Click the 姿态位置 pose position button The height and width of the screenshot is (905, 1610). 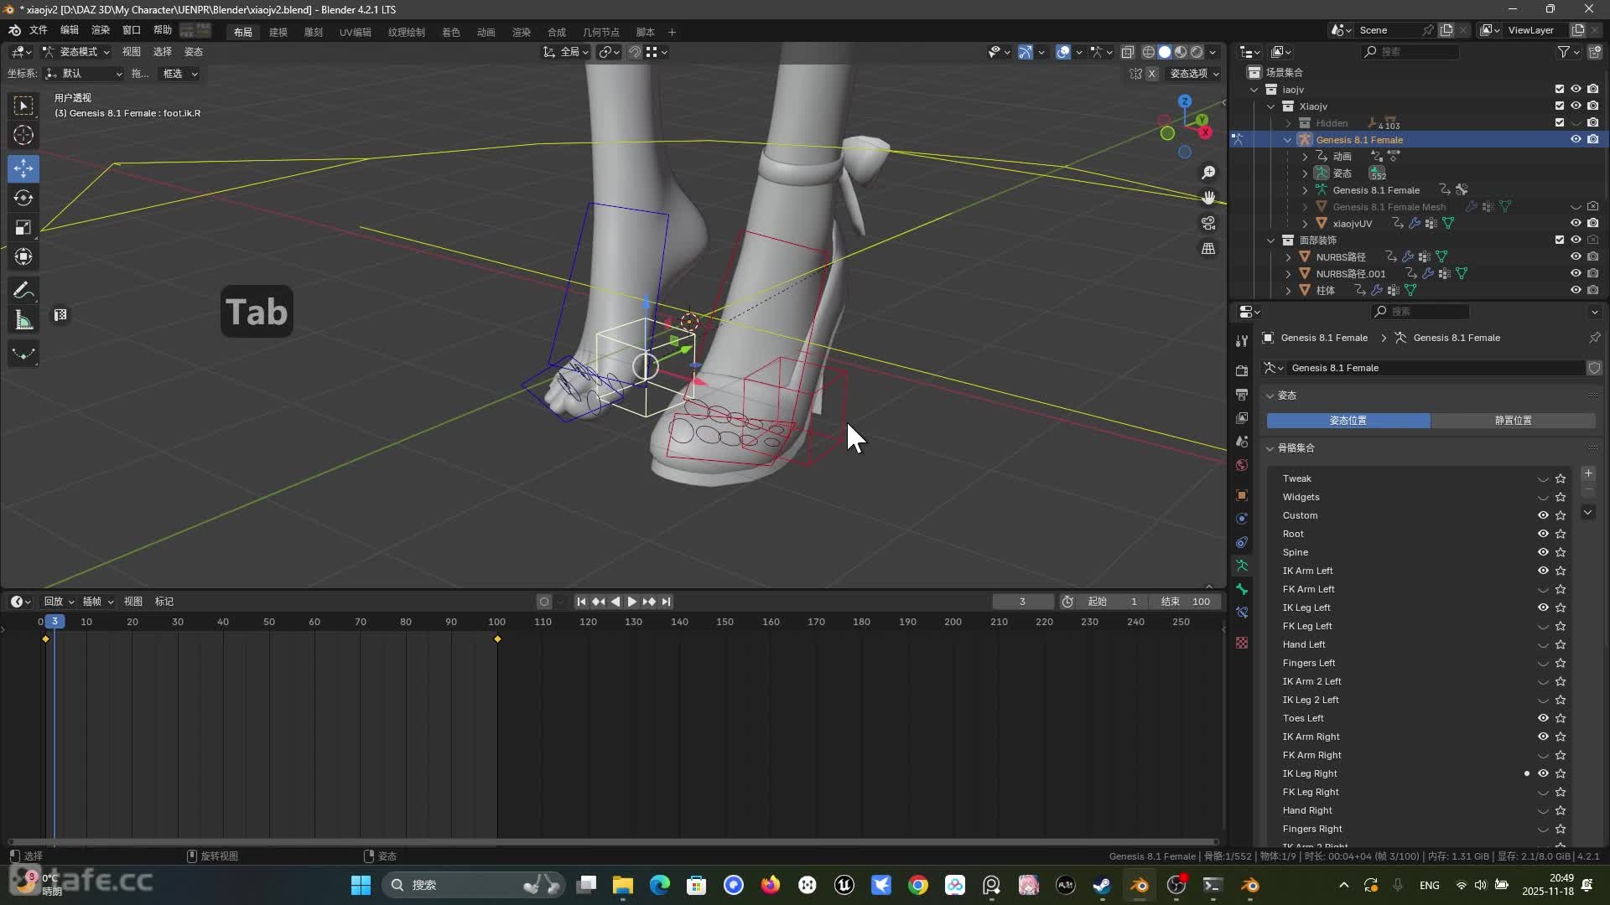pos(1348,421)
